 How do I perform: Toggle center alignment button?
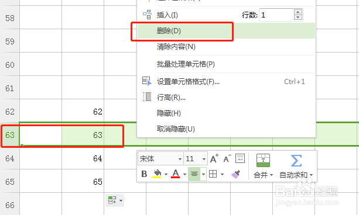[x=194, y=174]
